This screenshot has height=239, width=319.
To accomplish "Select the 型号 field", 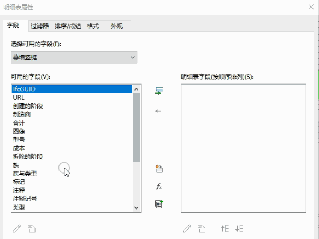I will [x=72, y=140].
